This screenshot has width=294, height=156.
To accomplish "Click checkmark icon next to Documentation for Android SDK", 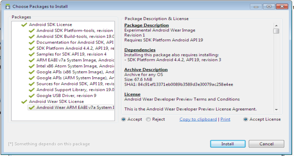I will click(x=32, y=42).
